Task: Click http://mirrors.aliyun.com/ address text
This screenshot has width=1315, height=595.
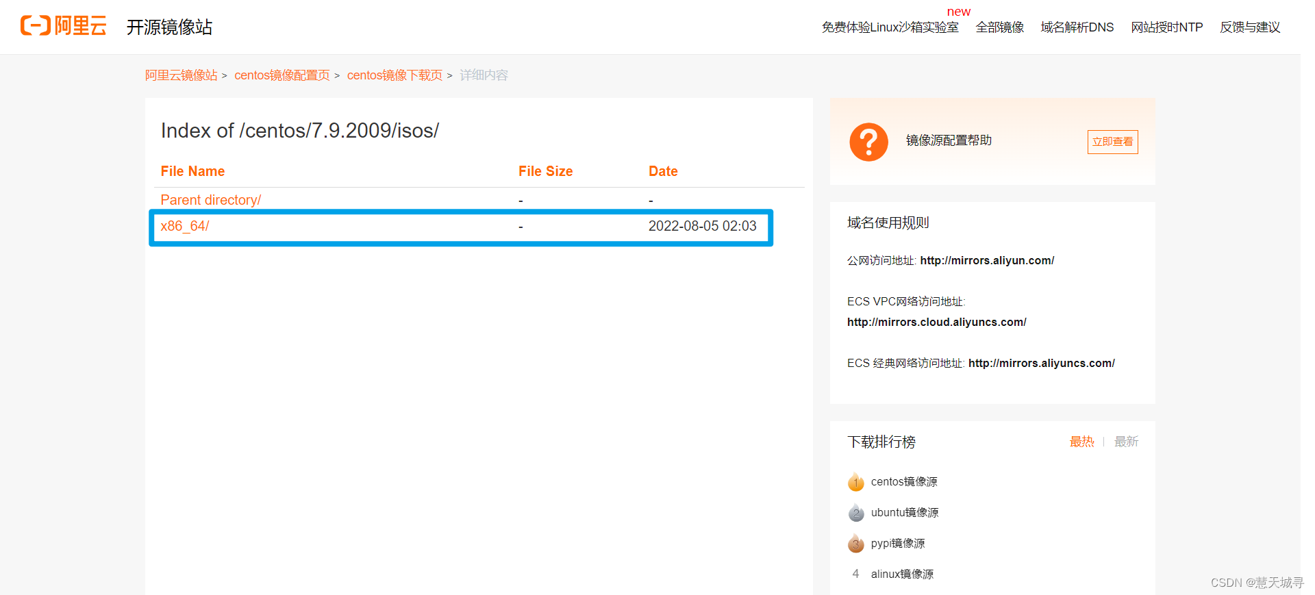Action: click(987, 261)
